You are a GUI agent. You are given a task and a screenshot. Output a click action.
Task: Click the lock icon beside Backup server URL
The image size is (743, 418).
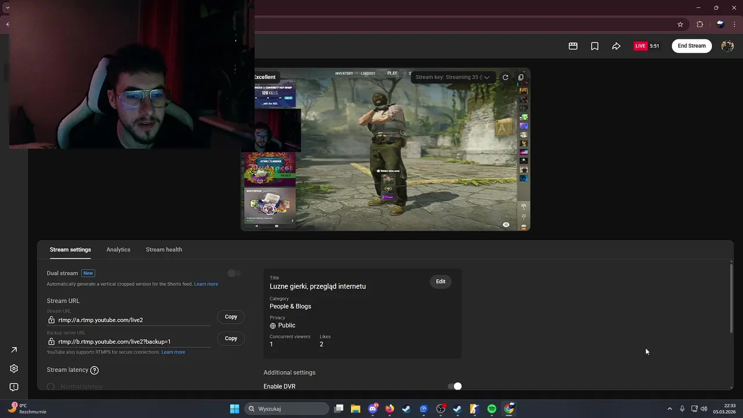click(x=51, y=341)
